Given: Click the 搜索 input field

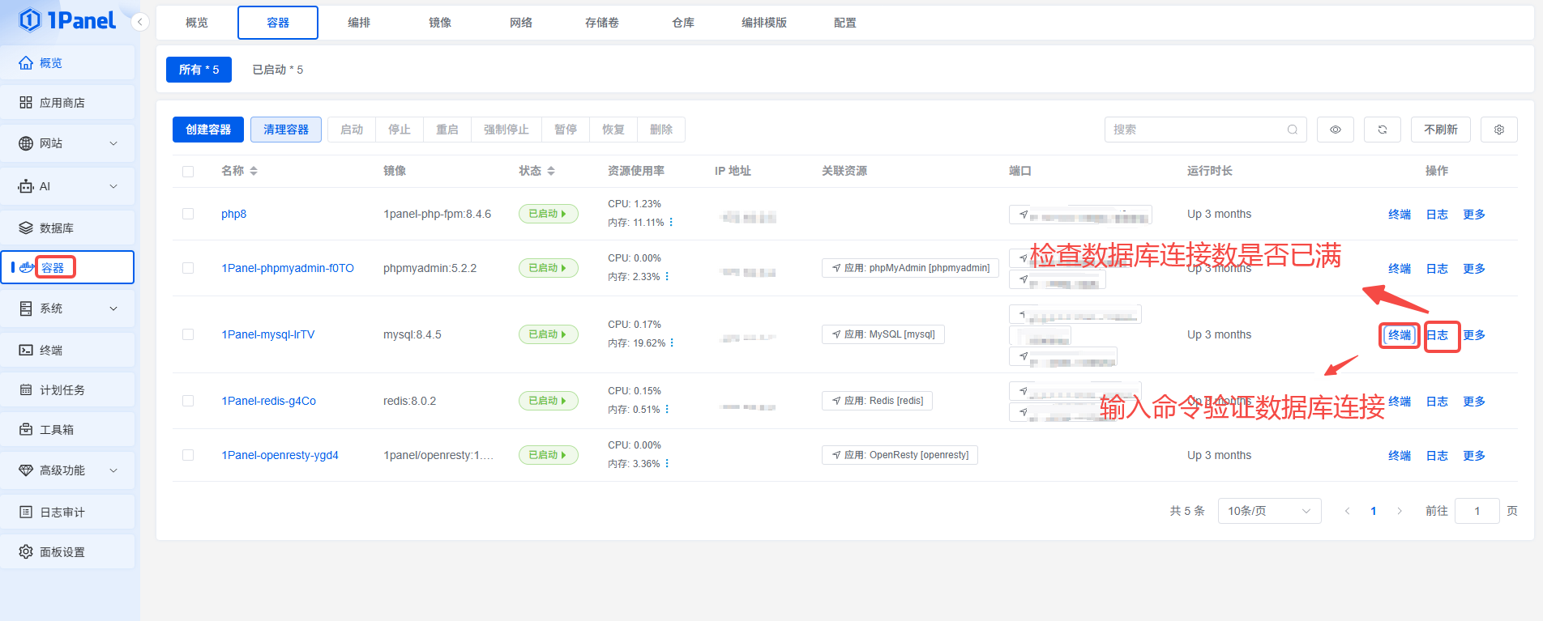Looking at the screenshot, I should point(1195,130).
